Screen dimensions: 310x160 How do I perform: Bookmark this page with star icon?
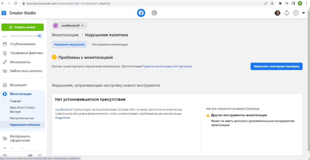[x=272, y=3]
